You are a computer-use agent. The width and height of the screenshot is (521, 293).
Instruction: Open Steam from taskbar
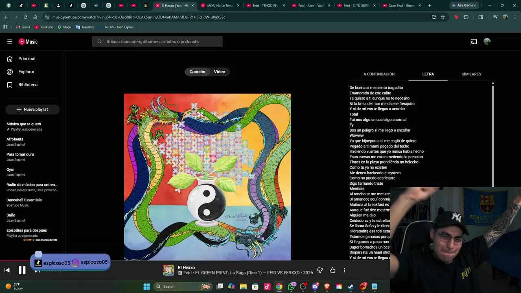(350, 286)
